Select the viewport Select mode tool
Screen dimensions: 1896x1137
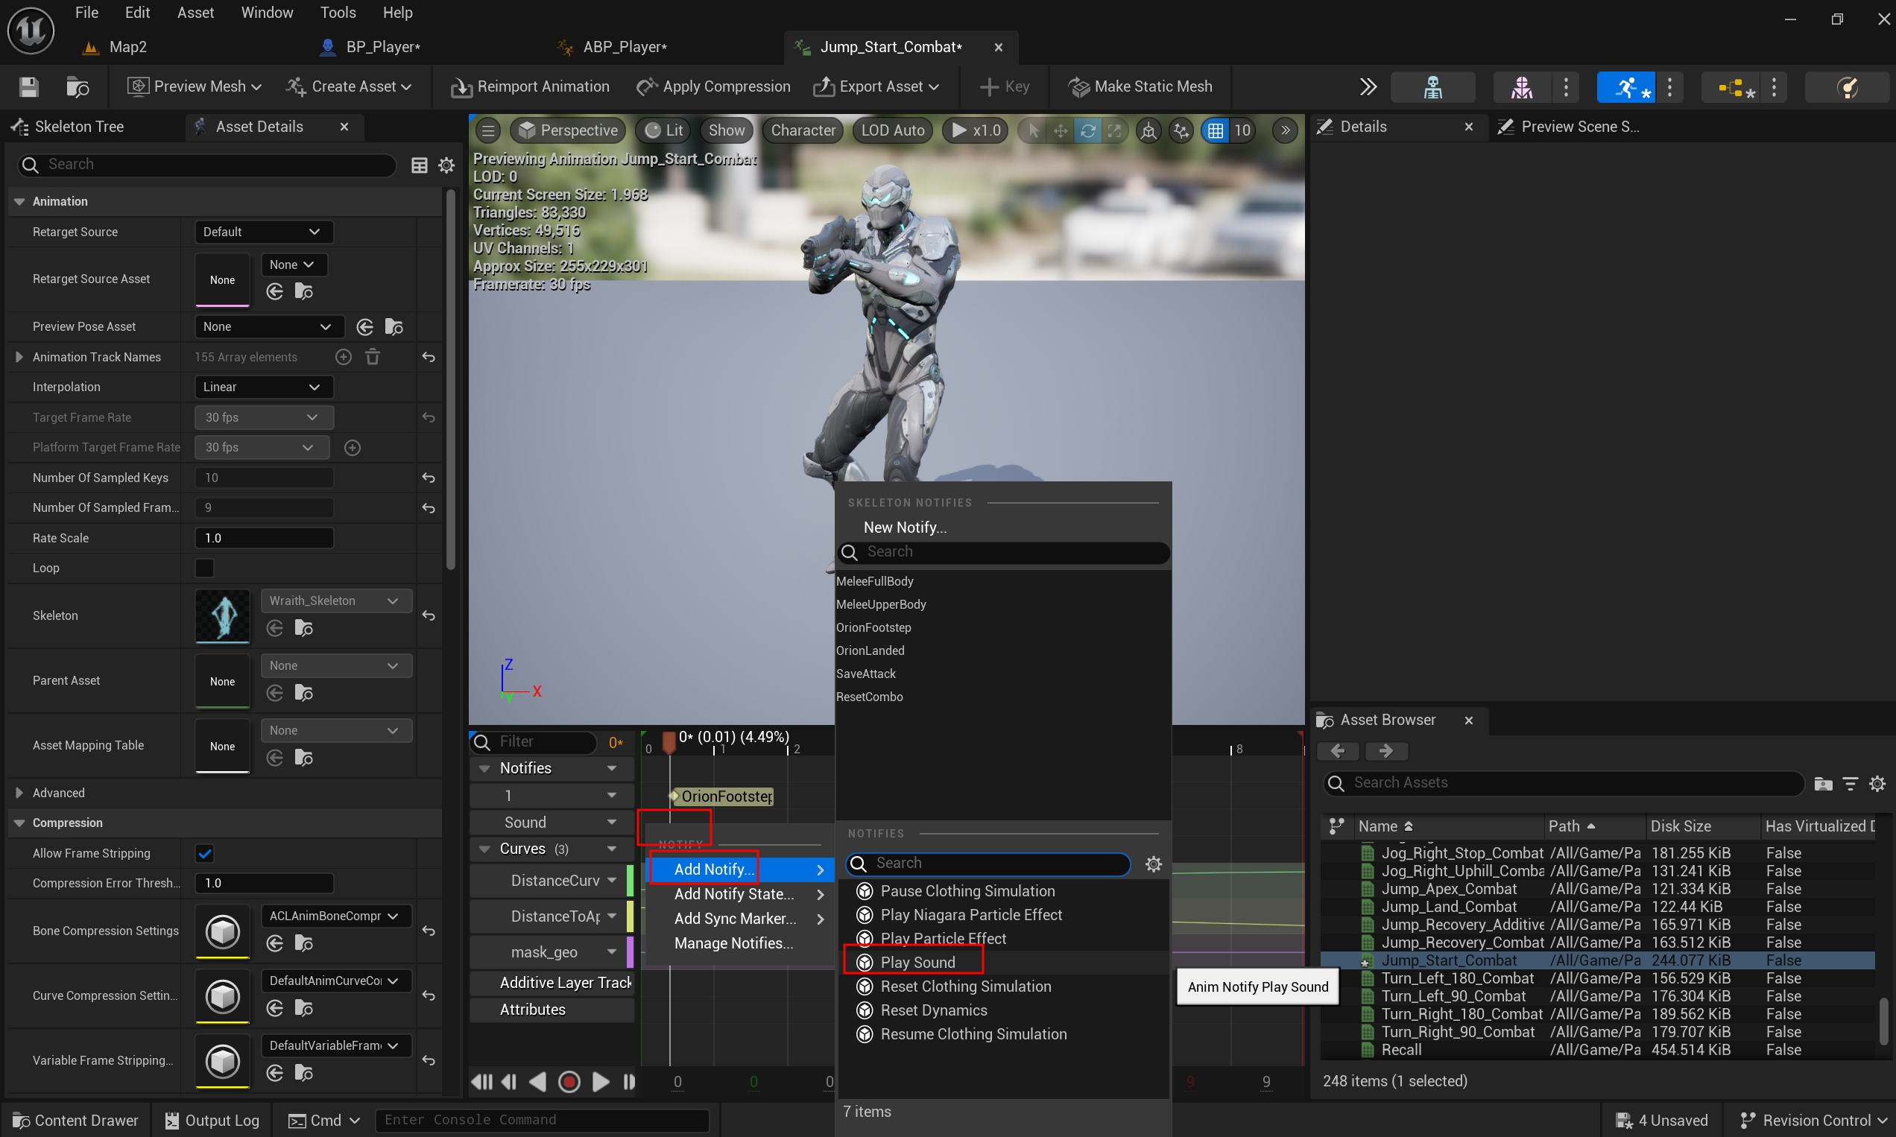1034,130
